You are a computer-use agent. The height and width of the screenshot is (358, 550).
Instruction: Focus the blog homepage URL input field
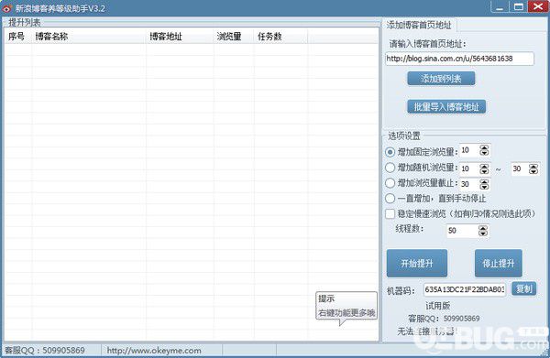[459, 59]
